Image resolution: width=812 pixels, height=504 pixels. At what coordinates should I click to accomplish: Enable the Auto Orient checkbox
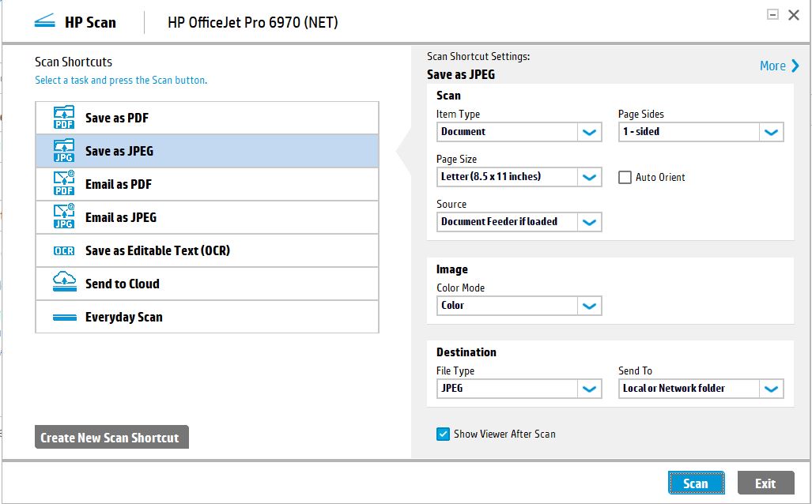pyautogui.click(x=624, y=177)
